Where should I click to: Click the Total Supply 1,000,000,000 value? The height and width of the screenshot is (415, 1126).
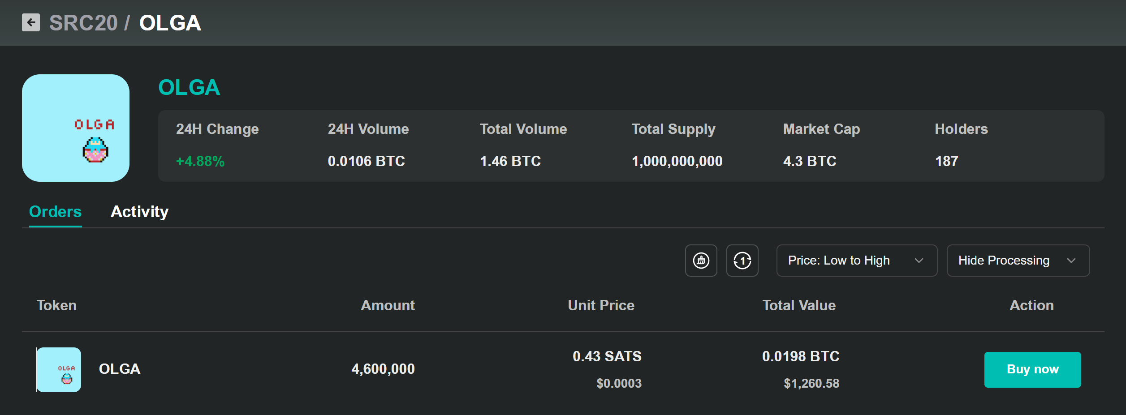(x=677, y=161)
